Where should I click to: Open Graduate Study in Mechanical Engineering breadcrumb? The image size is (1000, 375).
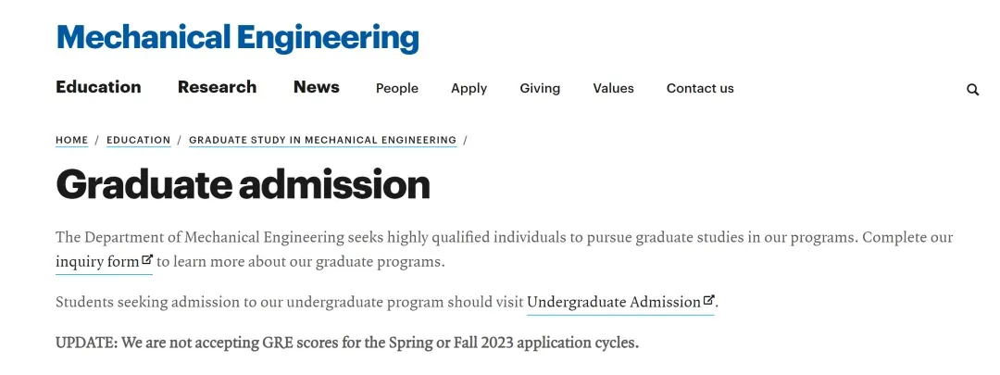[x=322, y=141]
